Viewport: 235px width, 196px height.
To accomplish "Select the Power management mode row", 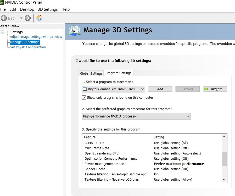I will point(104,164).
